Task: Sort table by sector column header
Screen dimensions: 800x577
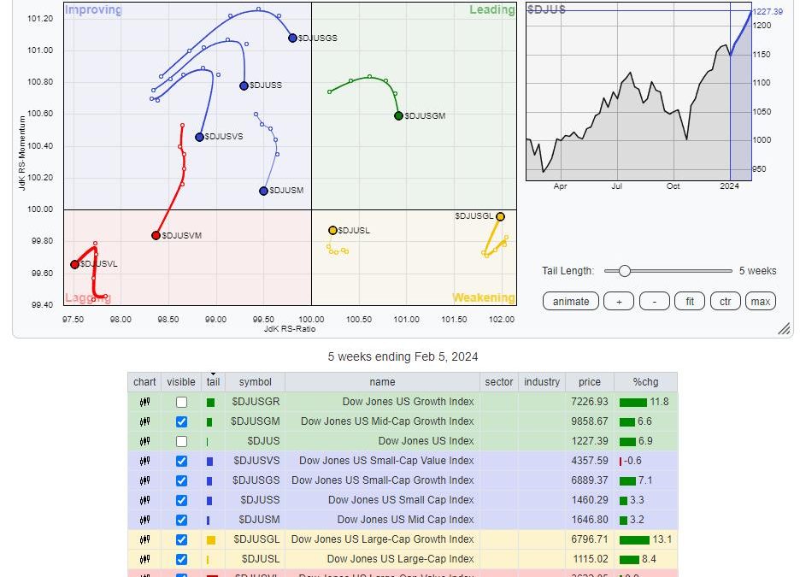Action: (x=499, y=382)
